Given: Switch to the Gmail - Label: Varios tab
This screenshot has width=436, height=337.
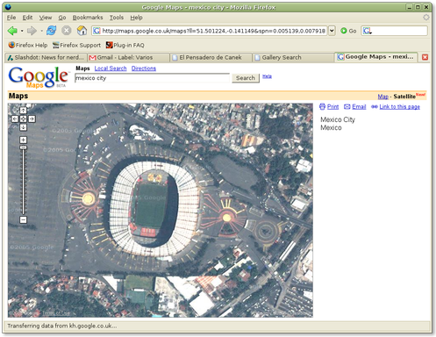Looking at the screenshot, I should (129, 57).
